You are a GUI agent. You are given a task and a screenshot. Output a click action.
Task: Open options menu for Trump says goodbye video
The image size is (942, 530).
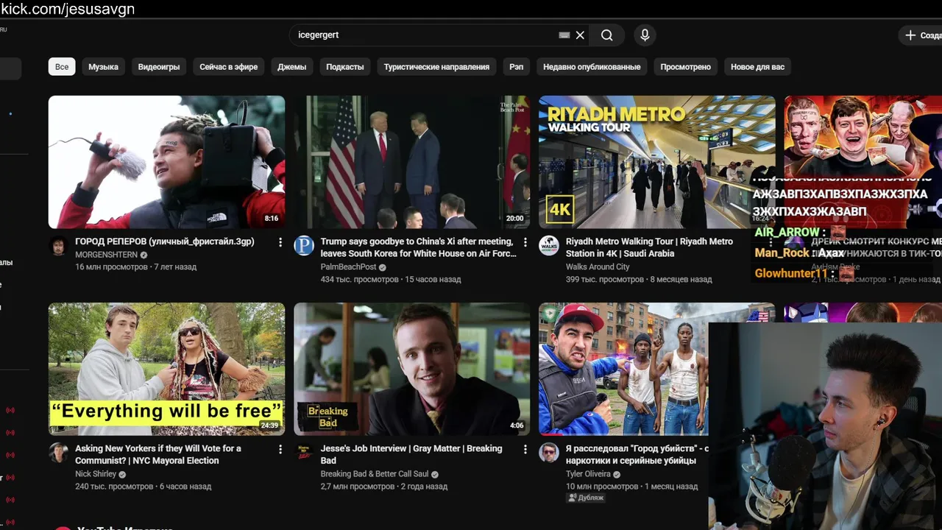tap(525, 242)
